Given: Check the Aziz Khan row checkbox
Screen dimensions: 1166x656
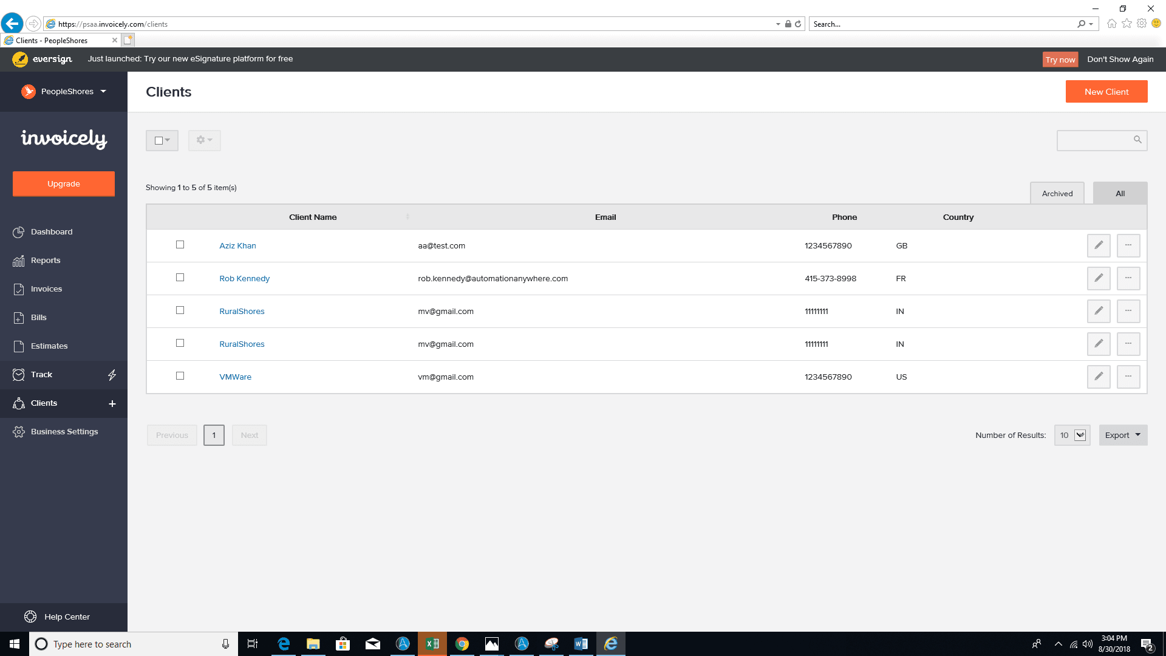Looking at the screenshot, I should (x=180, y=245).
